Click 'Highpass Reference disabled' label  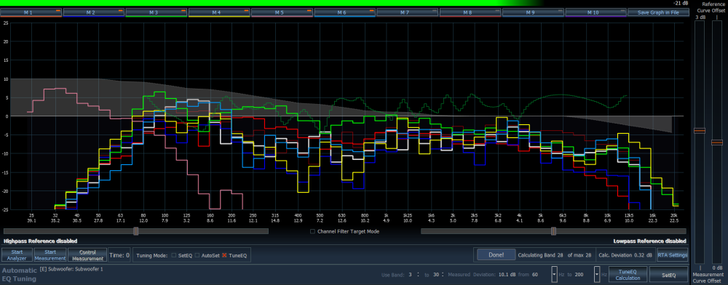(x=40, y=241)
